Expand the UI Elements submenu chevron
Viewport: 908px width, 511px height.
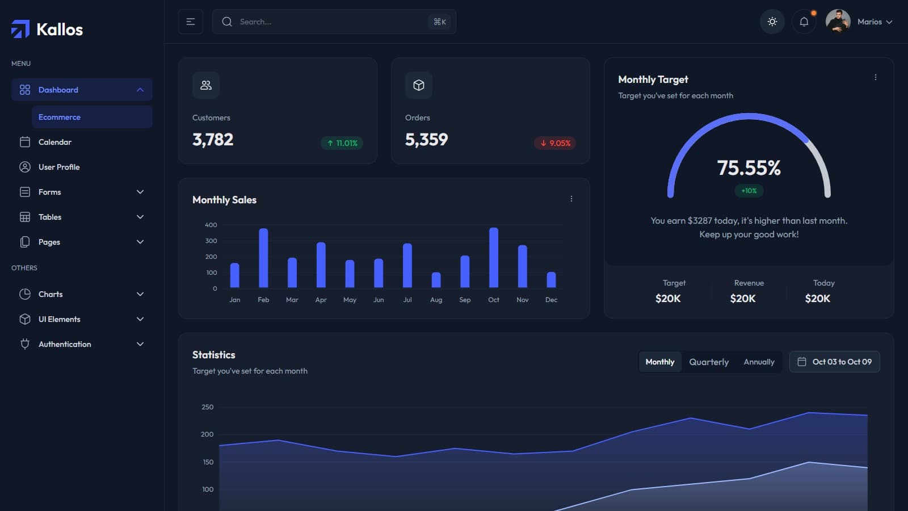140,319
